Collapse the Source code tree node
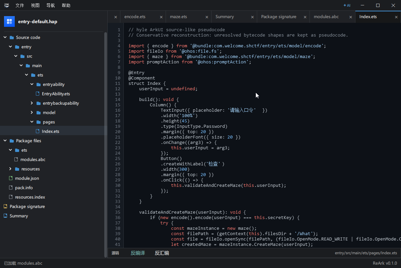The height and width of the screenshot is (268, 401). [5, 37]
